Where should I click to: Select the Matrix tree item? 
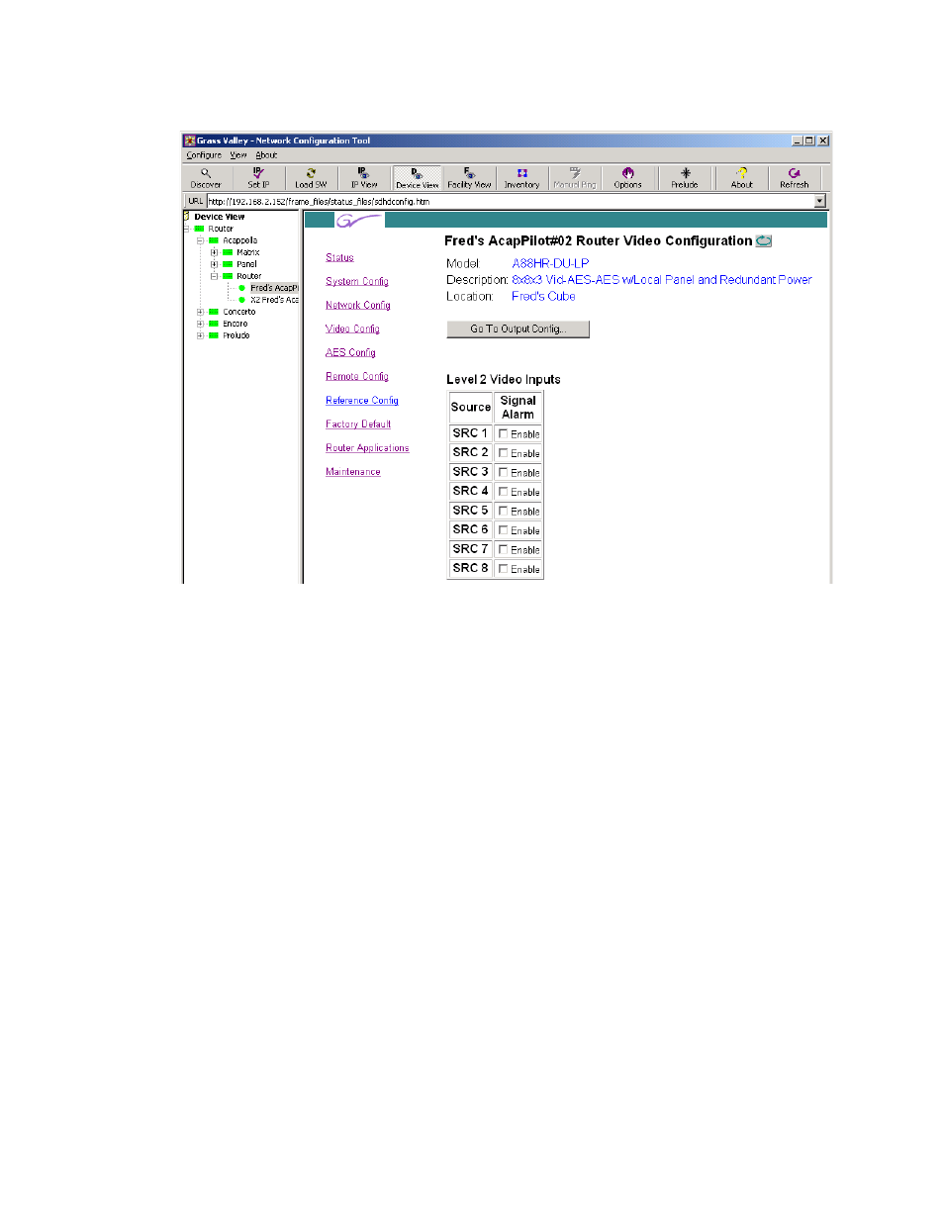coord(247,252)
